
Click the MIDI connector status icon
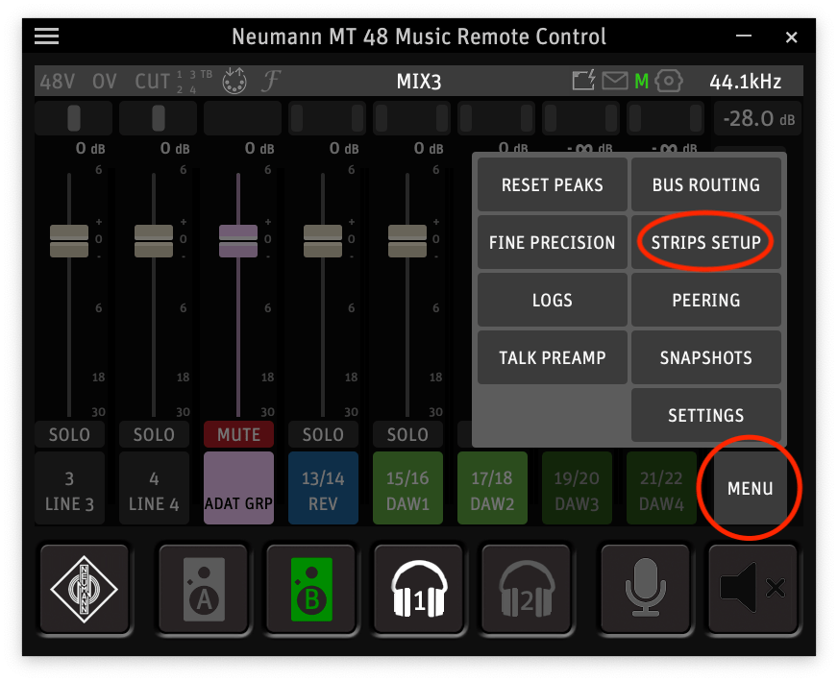[233, 82]
